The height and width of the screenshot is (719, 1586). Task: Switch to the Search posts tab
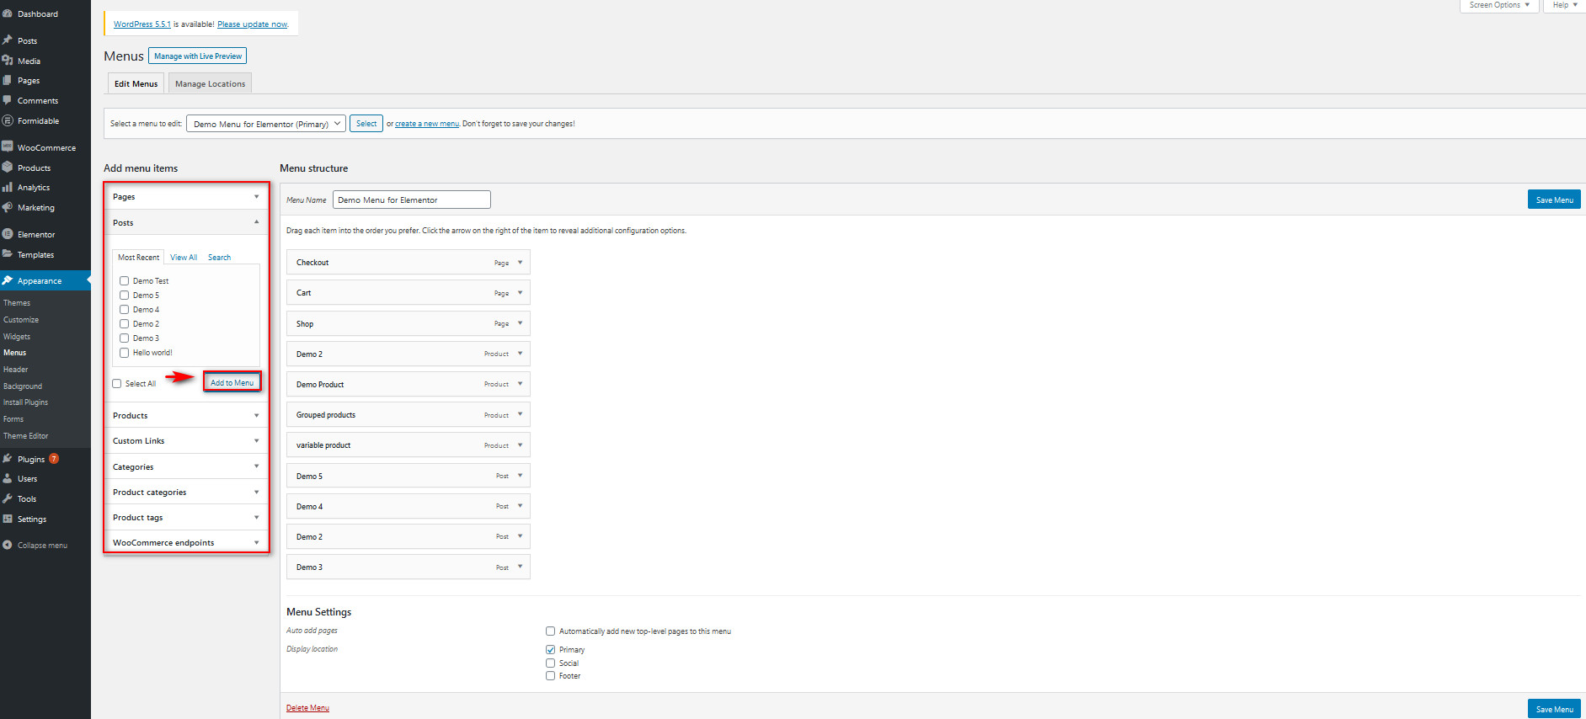(x=219, y=258)
